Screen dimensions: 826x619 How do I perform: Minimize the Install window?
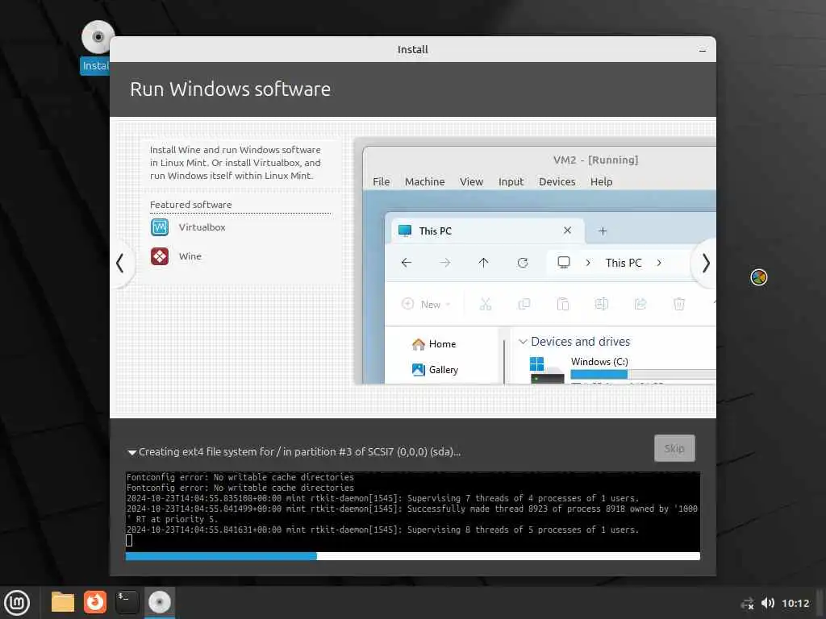703,50
